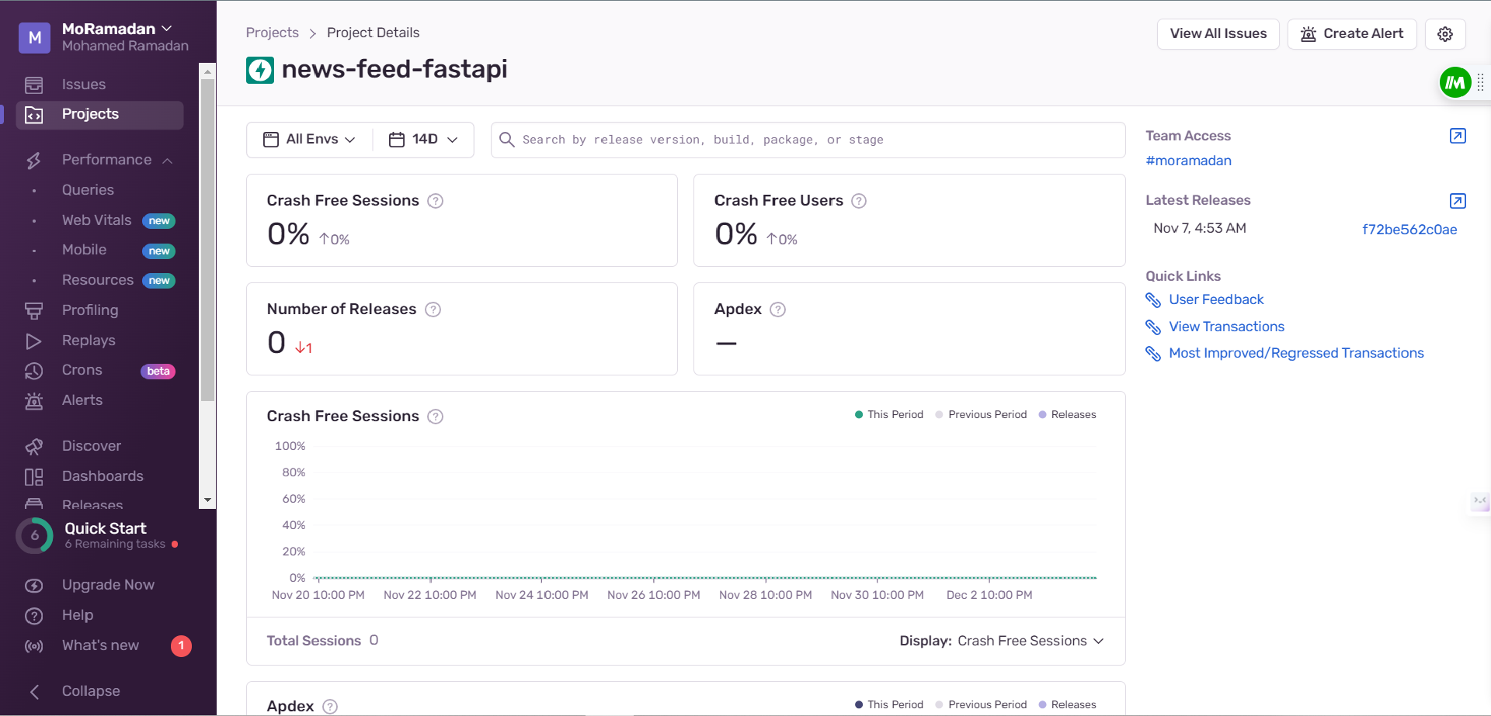Click the drag handle dots beside avatar

1480,82
